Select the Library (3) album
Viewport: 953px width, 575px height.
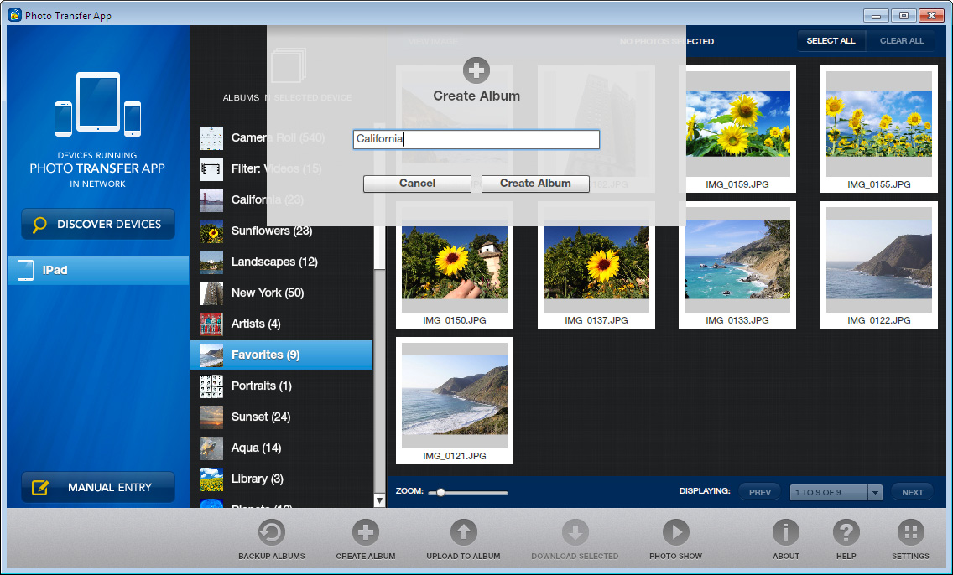[281, 479]
